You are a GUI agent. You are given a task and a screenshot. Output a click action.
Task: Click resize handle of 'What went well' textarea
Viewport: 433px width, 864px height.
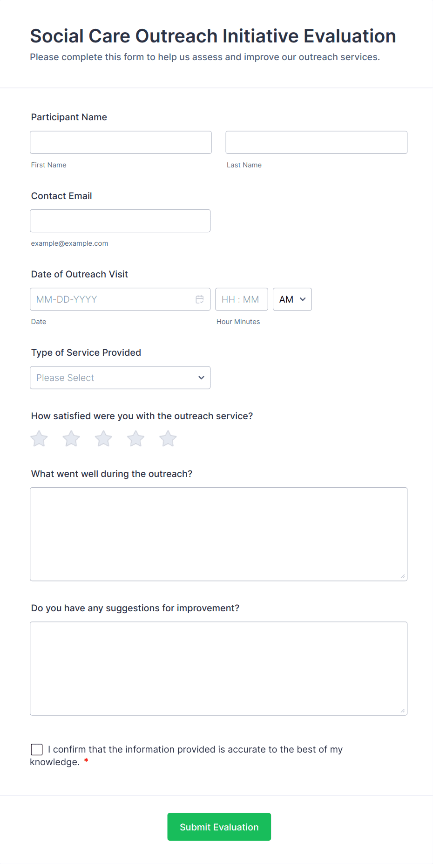pyautogui.click(x=402, y=576)
